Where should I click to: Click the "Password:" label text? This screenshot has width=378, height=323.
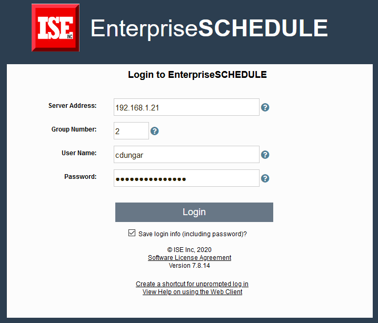click(x=81, y=177)
